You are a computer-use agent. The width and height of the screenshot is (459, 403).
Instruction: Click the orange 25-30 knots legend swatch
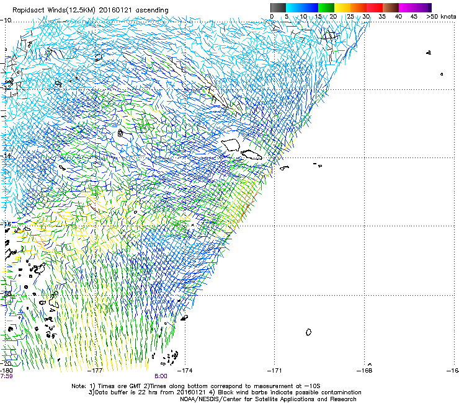click(x=359, y=7)
